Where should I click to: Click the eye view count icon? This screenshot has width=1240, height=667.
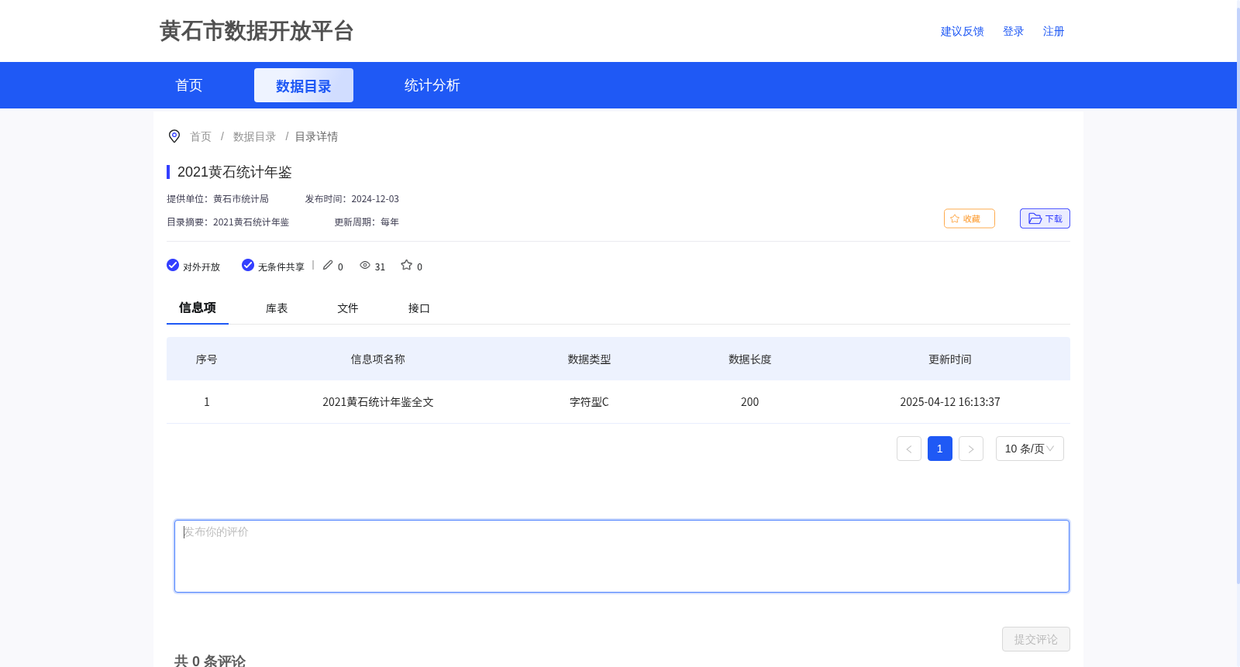365,265
